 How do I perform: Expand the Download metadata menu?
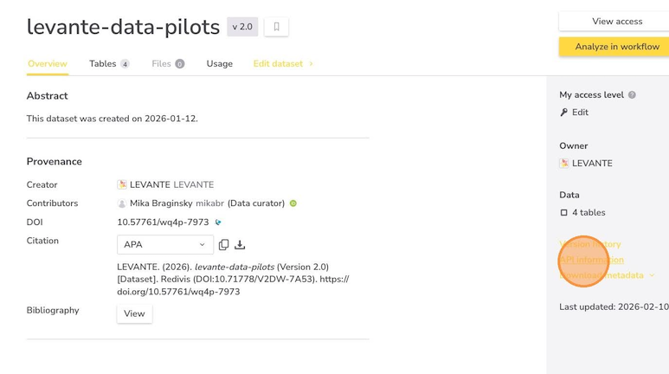607,275
